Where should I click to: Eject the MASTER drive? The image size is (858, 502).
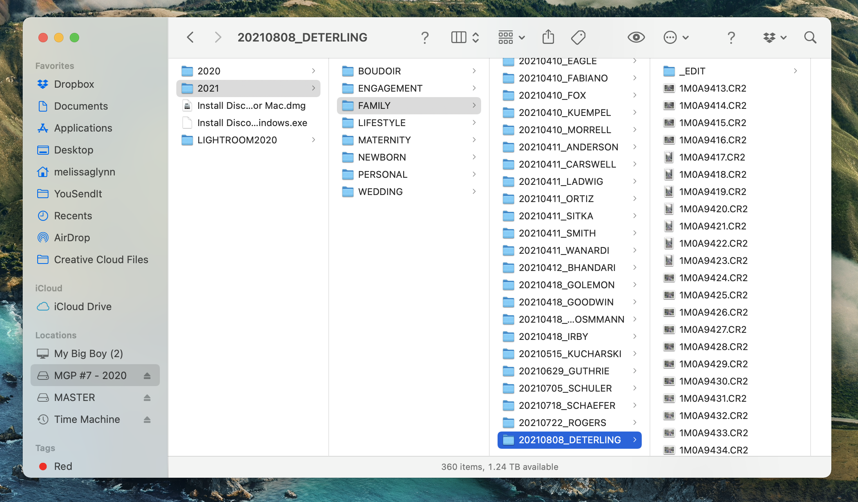pos(147,397)
